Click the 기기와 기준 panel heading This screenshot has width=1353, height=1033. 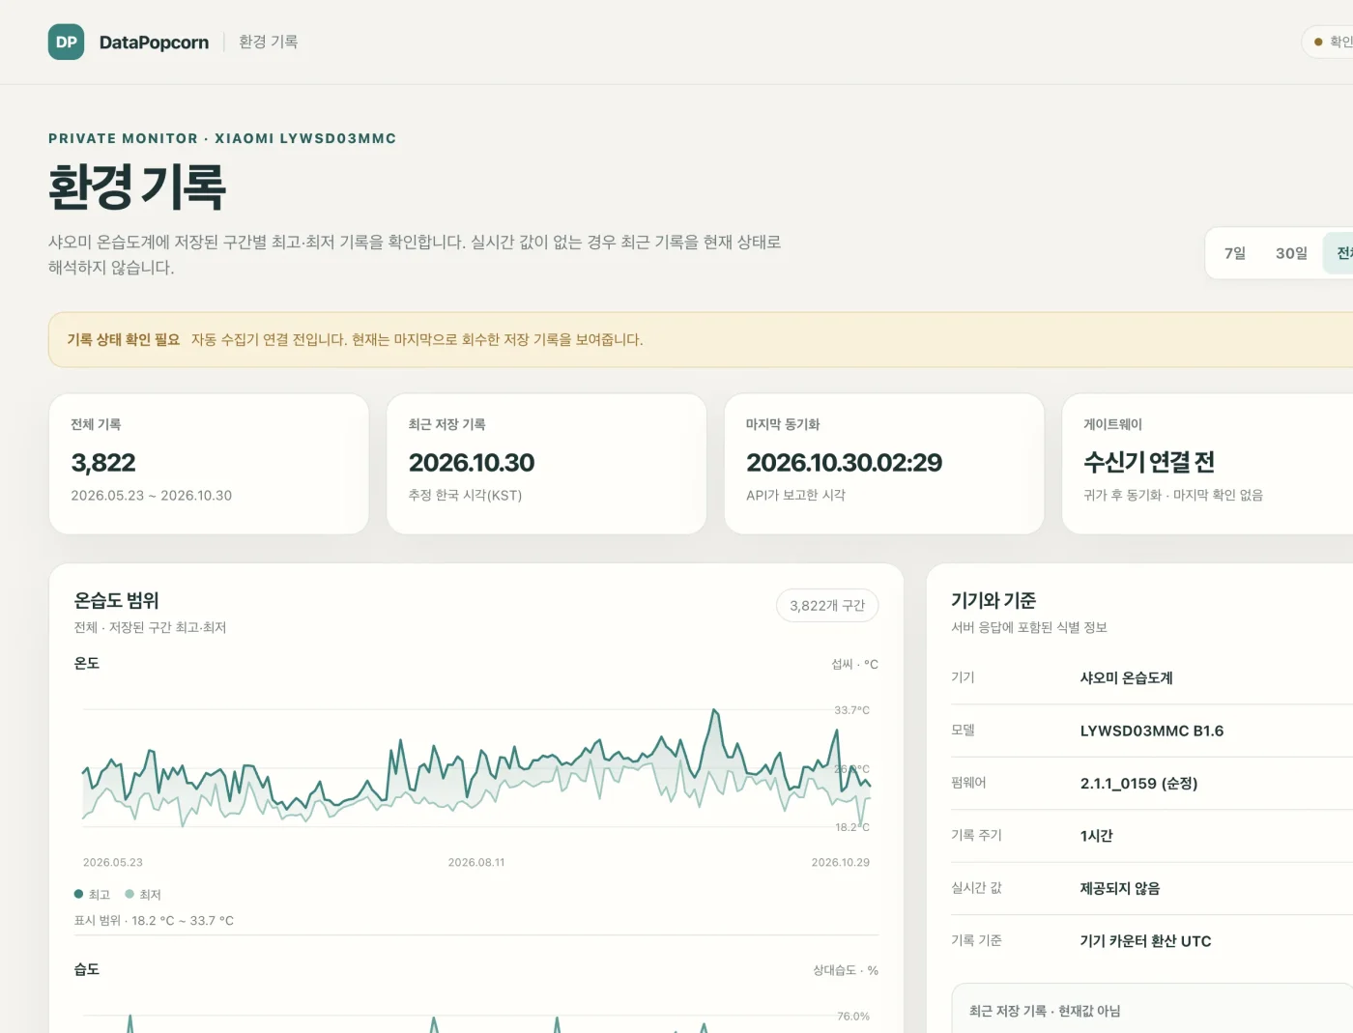[993, 601]
